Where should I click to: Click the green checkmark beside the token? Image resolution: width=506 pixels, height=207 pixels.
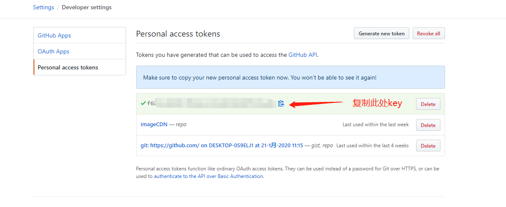[143, 103]
